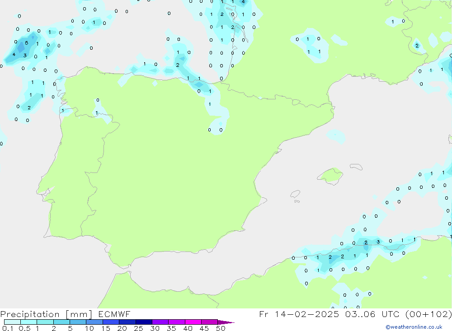
Task: Click the 'ECMWF' model name
Action: click(114, 314)
